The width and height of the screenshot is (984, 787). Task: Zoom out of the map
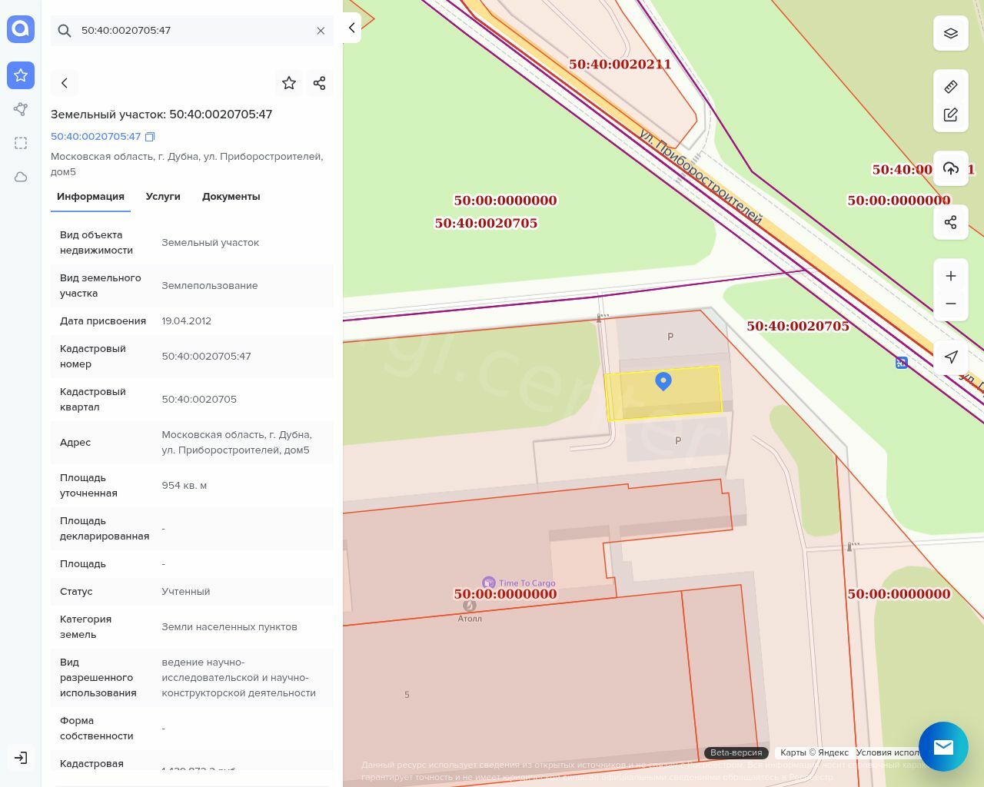tap(951, 304)
